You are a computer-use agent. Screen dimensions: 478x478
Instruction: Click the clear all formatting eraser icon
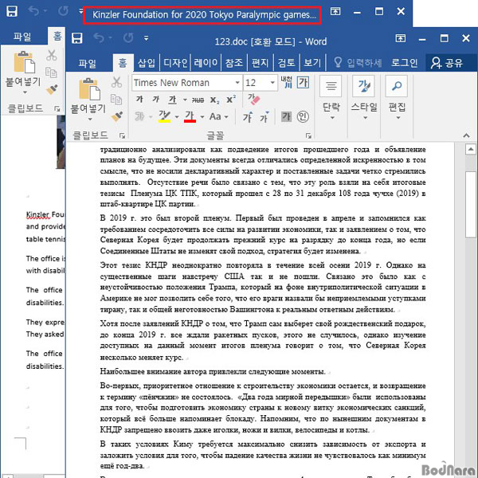point(253,99)
